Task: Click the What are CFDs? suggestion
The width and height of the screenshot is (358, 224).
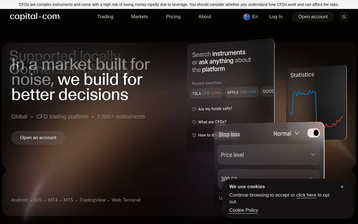Action: pyautogui.click(x=212, y=122)
